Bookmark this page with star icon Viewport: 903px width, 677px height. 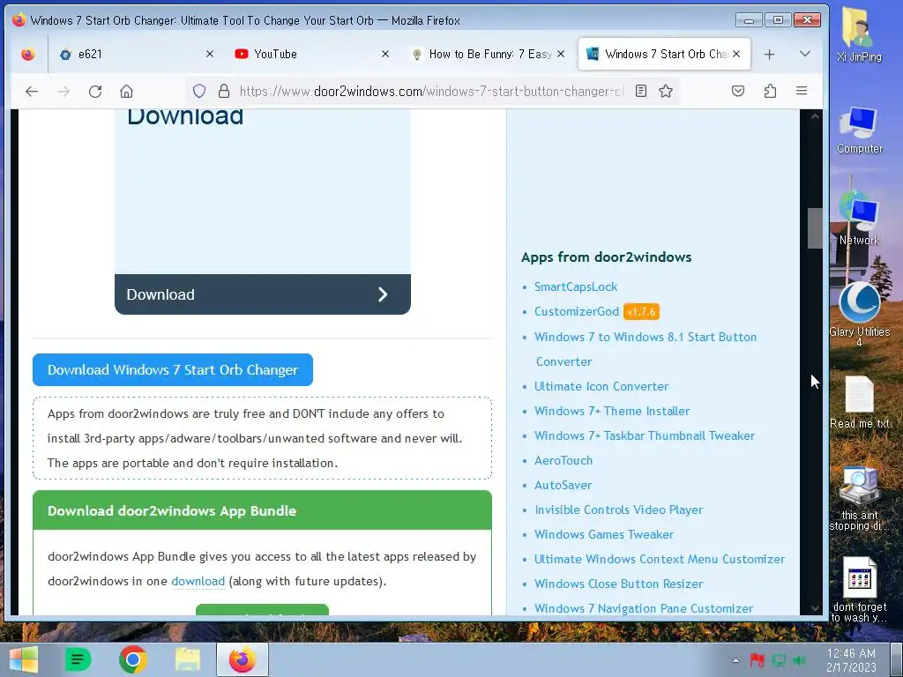pyautogui.click(x=666, y=91)
